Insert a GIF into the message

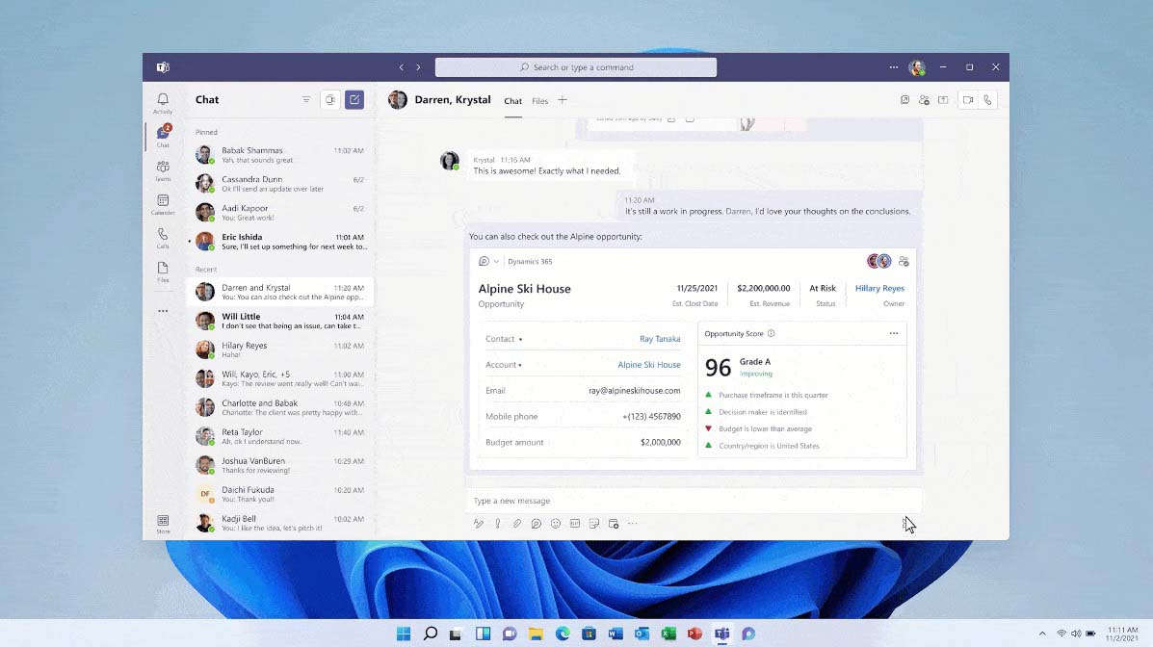(575, 523)
